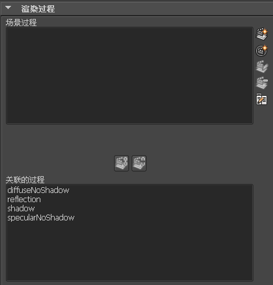
Task: Click the 渲染过程 section header title
Action: (38, 8)
